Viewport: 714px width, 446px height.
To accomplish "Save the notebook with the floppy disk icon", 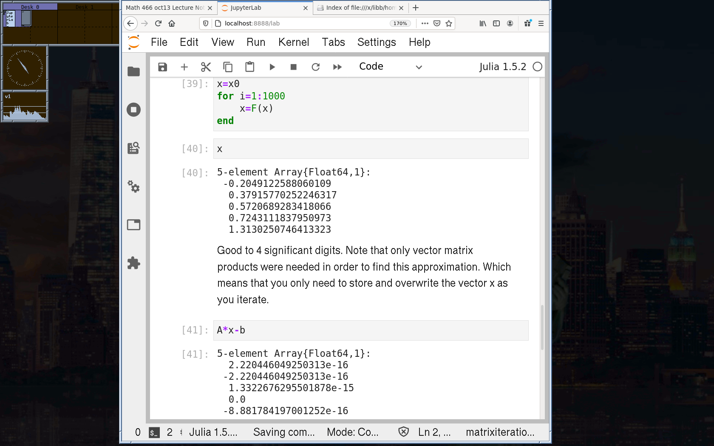I will click(162, 67).
